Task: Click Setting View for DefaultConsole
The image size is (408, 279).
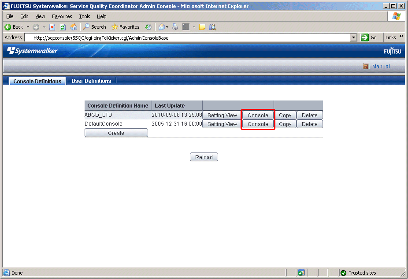Action: tap(222, 124)
